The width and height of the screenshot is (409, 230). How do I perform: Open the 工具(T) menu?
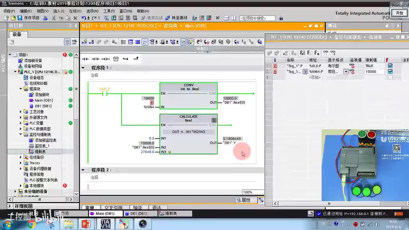pyautogui.click(x=109, y=11)
